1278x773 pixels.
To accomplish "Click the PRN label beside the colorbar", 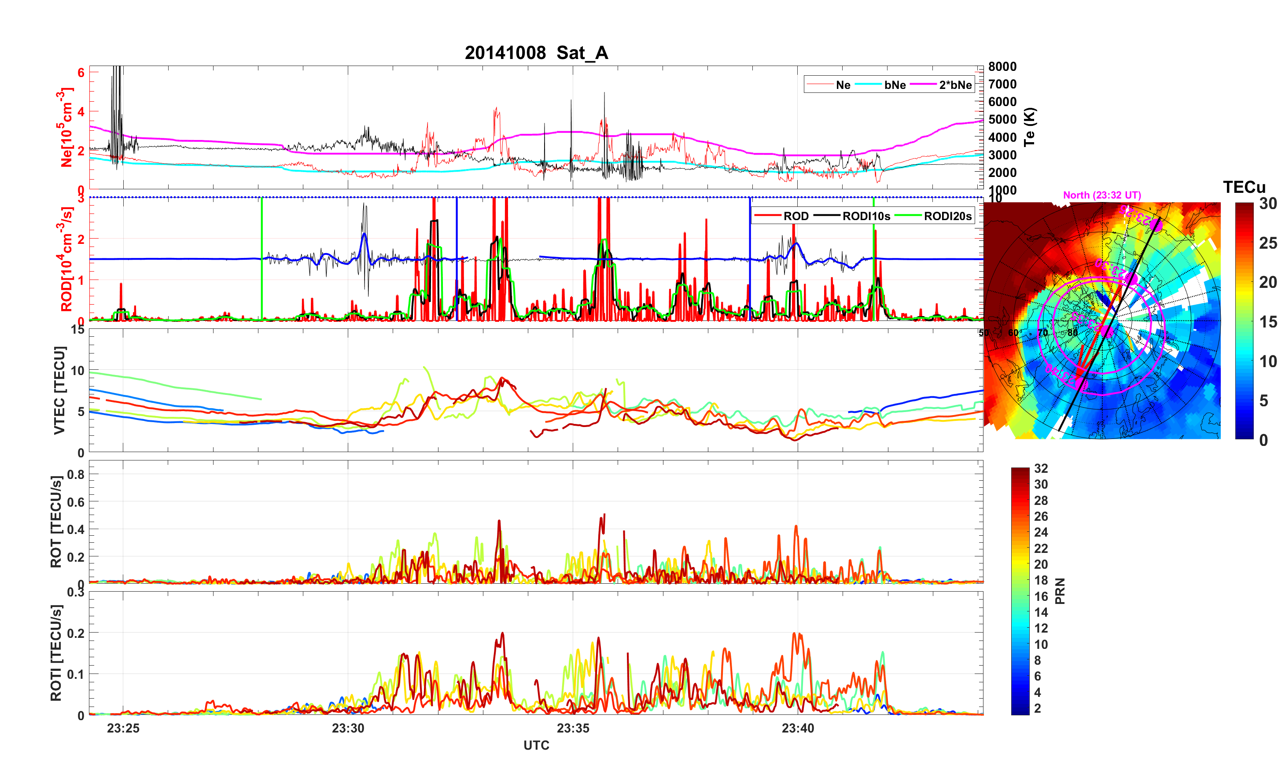I will (1060, 591).
